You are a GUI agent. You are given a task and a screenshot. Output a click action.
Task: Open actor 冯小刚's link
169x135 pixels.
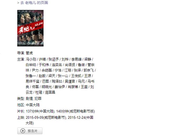coord(31,59)
